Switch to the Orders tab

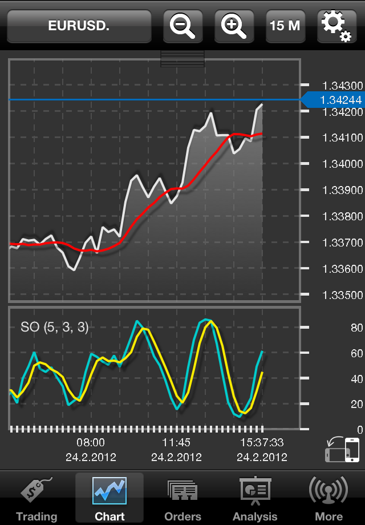click(182, 499)
